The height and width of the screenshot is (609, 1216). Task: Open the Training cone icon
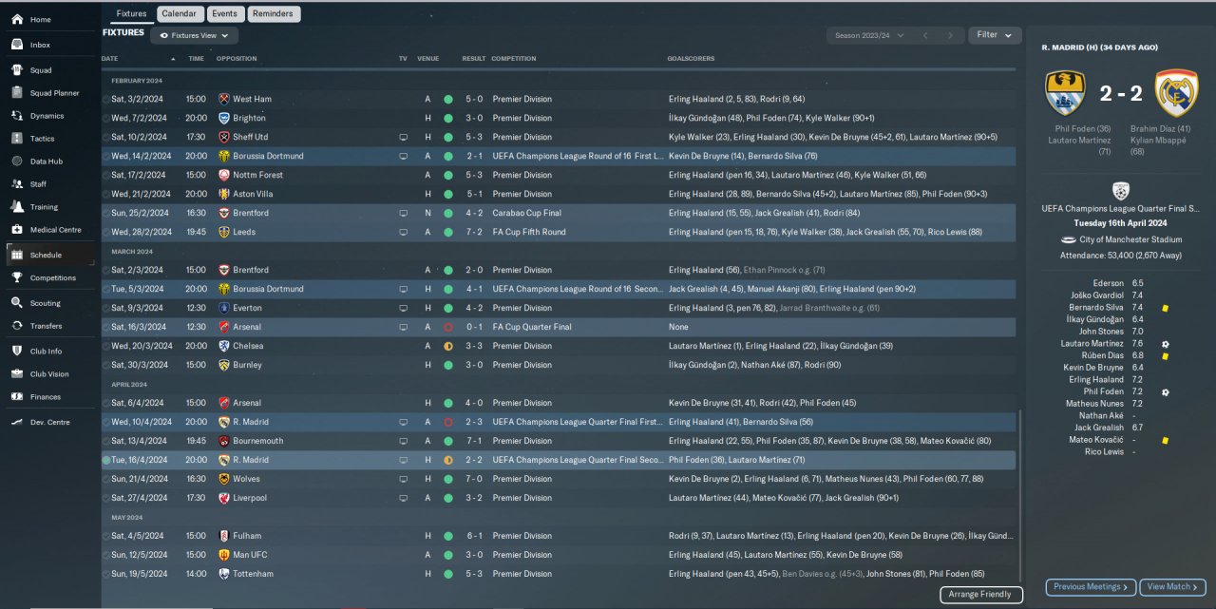pos(17,206)
